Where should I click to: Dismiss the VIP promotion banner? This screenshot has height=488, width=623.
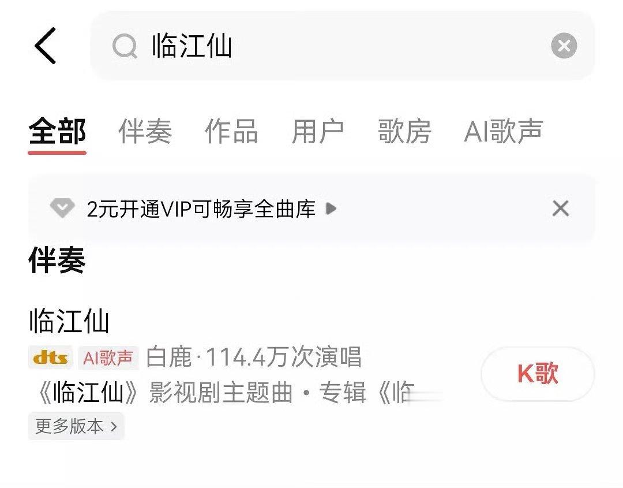click(560, 208)
